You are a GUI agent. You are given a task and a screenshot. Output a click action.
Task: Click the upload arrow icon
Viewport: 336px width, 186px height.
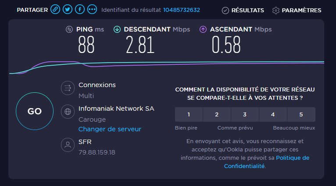click(x=203, y=29)
